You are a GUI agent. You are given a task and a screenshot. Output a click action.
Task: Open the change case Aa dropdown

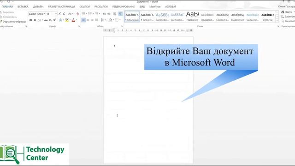(x=71, y=14)
